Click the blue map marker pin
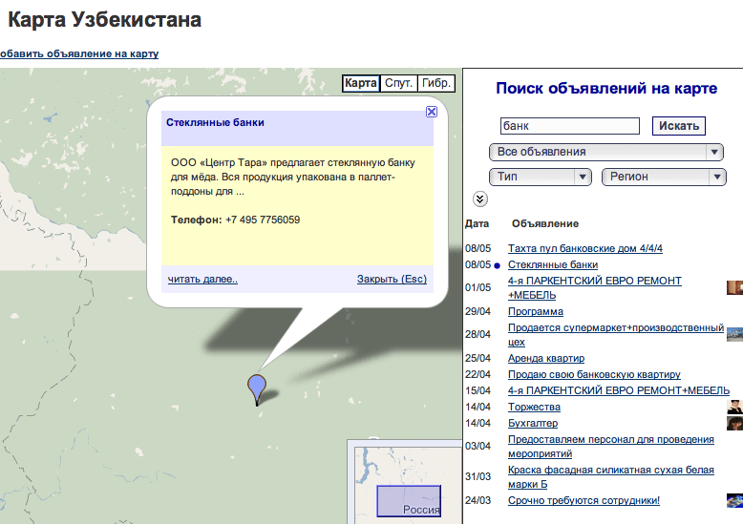The width and height of the screenshot is (743, 524). coord(257,388)
